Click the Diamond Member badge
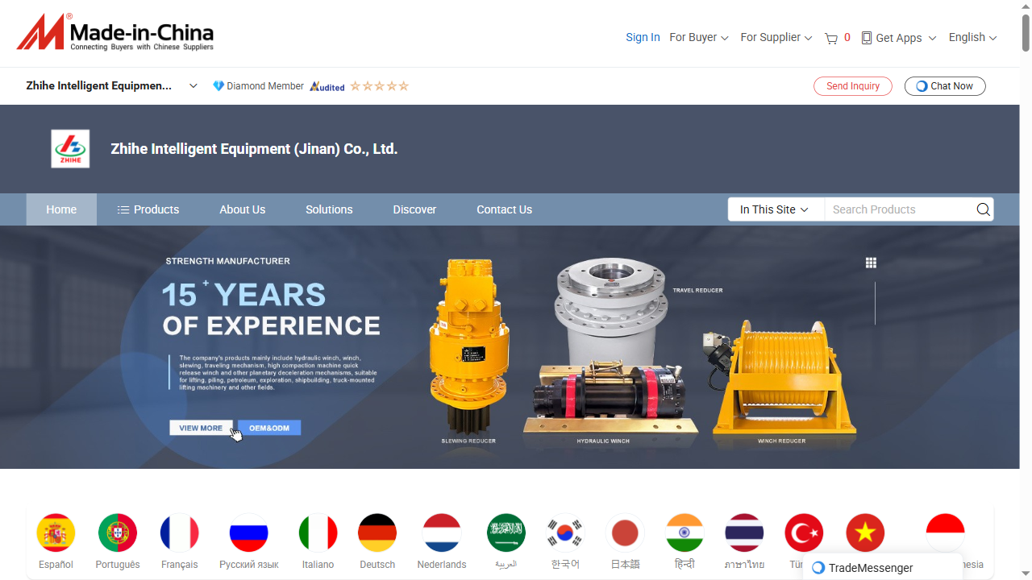The width and height of the screenshot is (1032, 580). tap(258, 86)
